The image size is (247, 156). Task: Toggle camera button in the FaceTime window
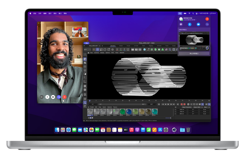tap(53, 97)
